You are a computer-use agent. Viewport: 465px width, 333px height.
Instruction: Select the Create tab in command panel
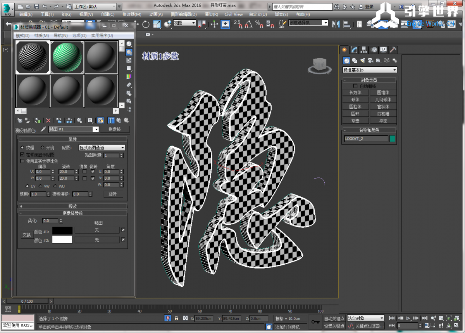344,50
